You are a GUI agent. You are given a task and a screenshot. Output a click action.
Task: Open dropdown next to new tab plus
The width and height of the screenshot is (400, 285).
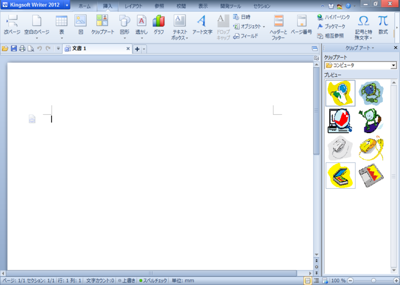point(144,49)
